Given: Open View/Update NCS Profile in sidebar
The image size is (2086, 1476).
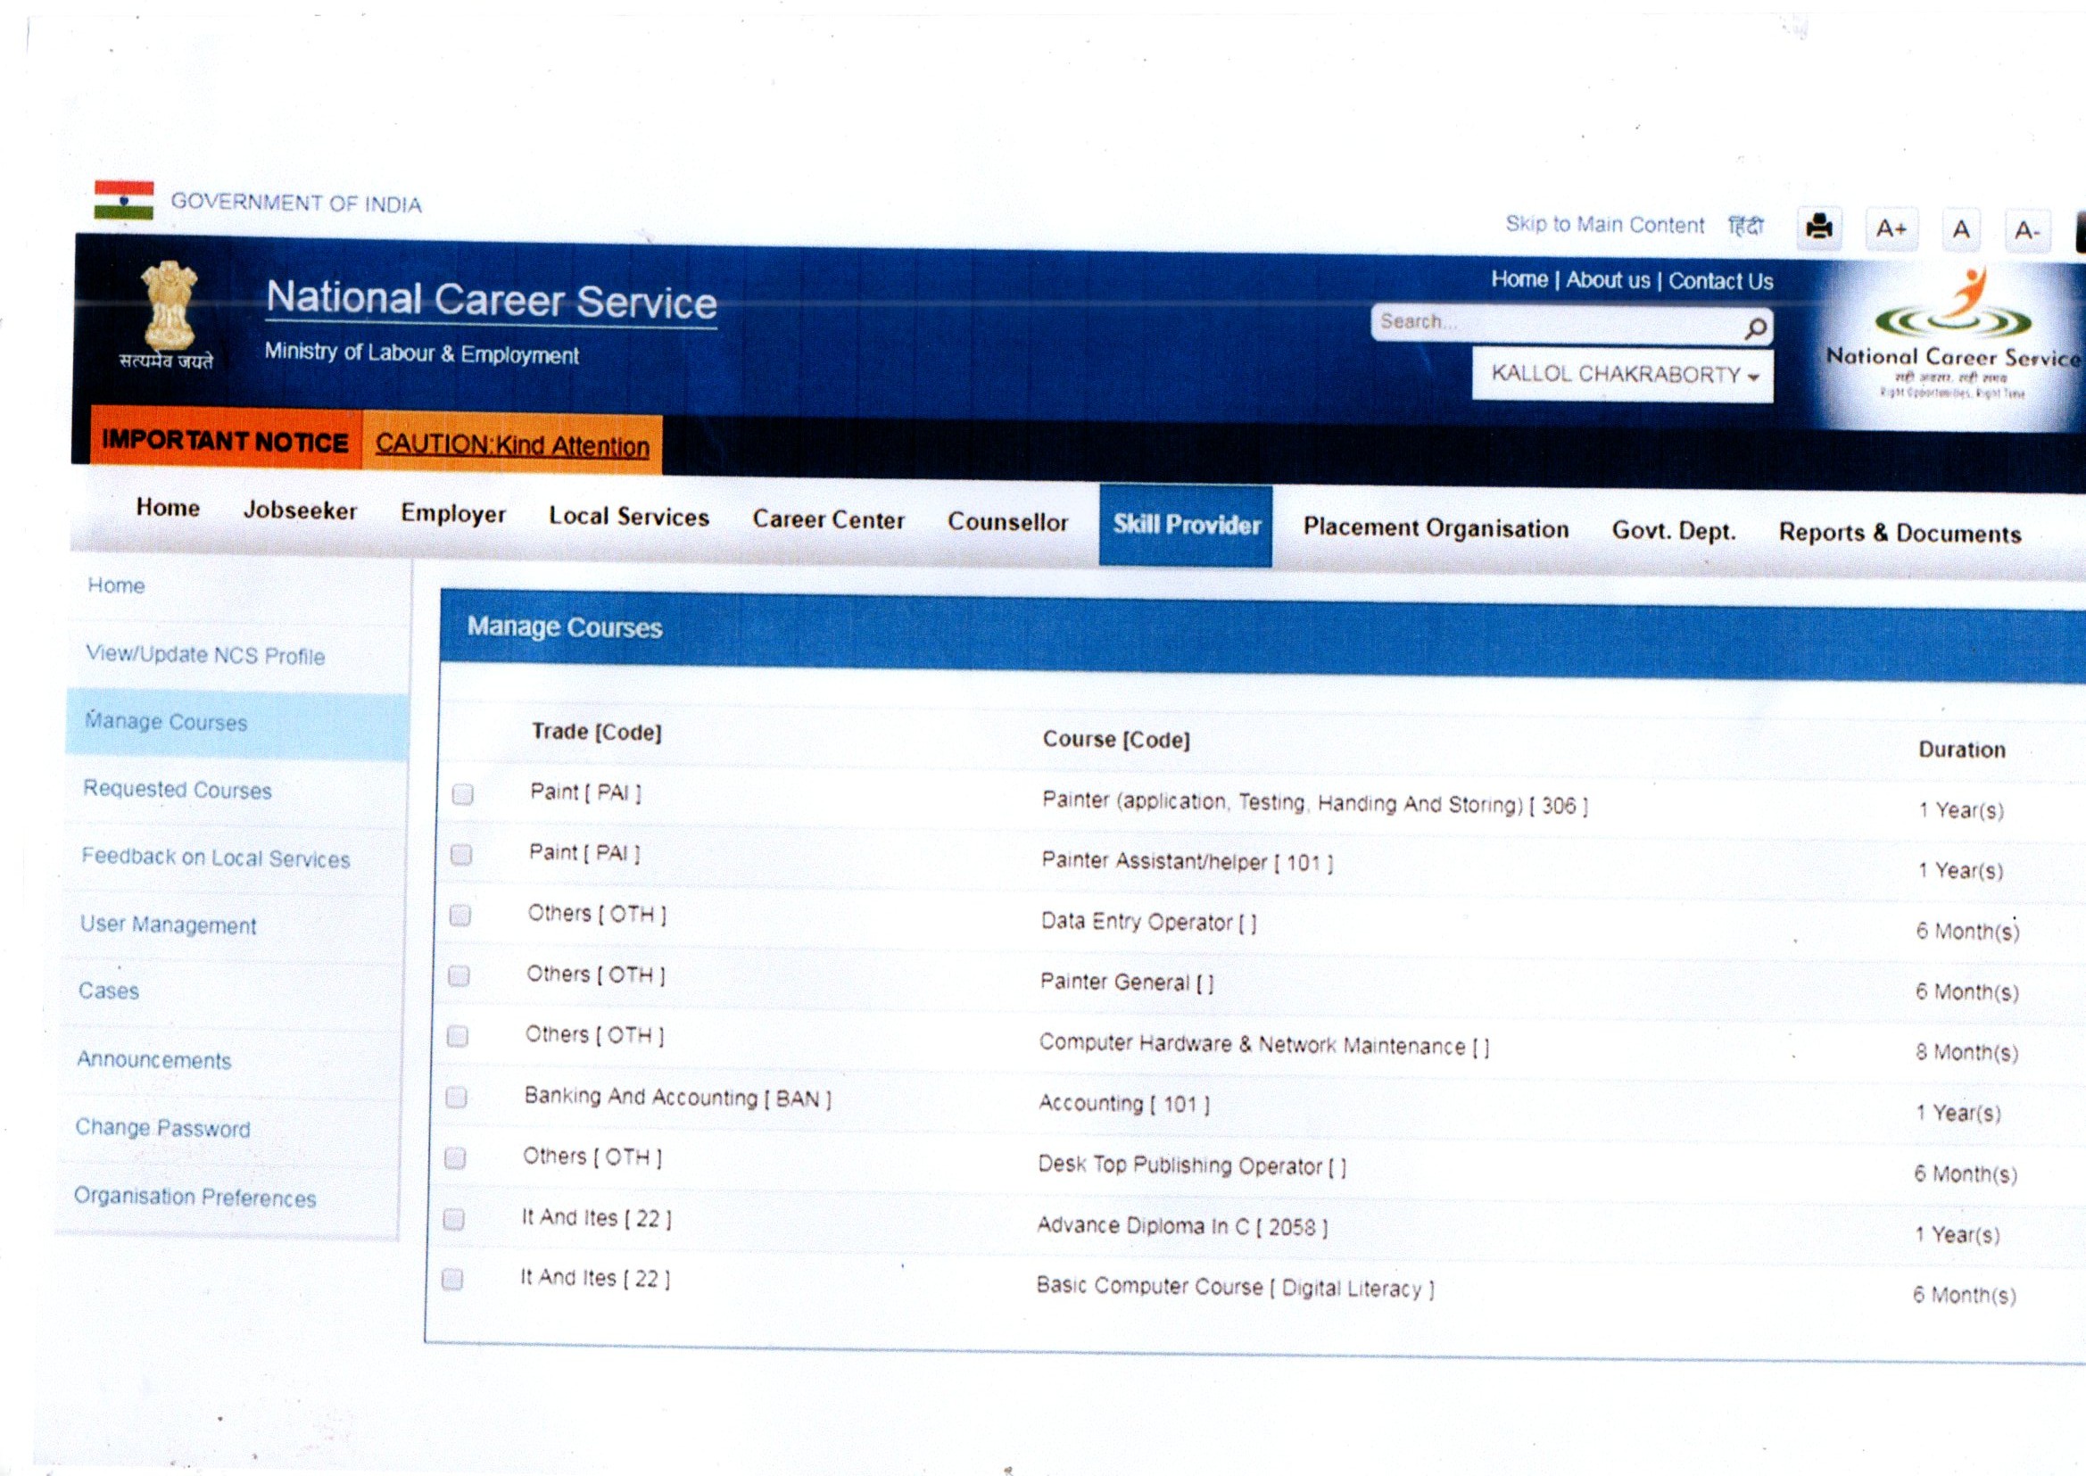Looking at the screenshot, I should pos(205,655).
